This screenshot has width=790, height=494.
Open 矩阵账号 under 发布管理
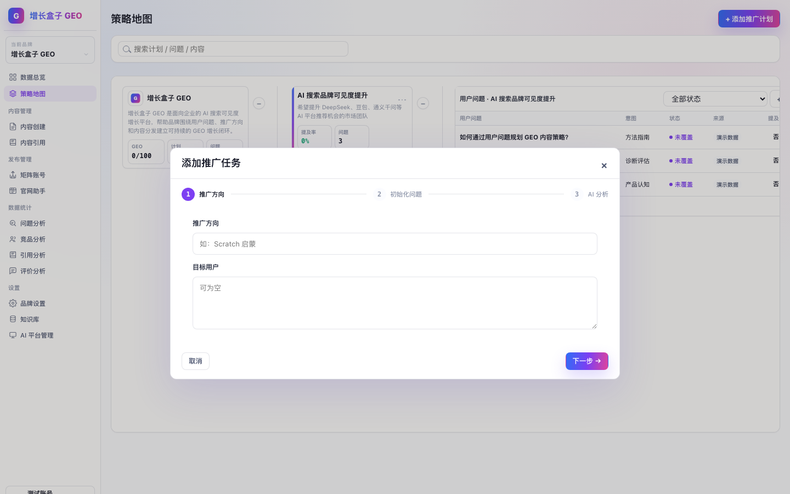tap(50, 175)
